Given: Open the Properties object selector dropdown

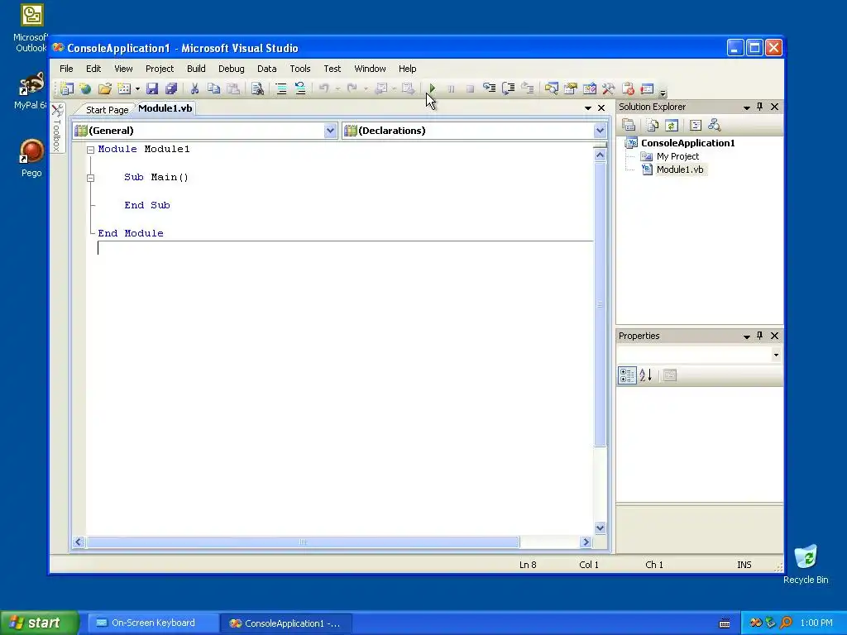Looking at the screenshot, I should (776, 355).
